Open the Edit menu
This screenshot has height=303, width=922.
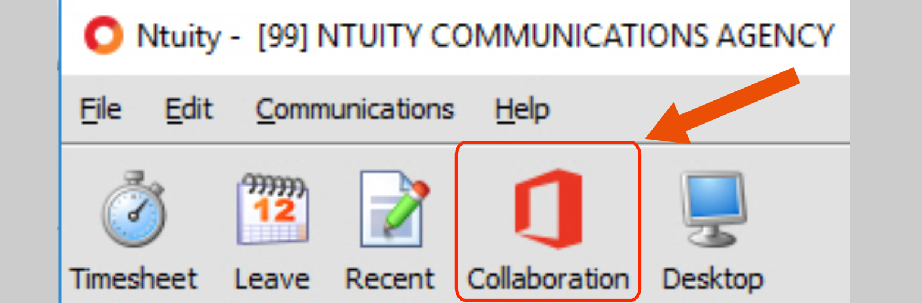[188, 109]
